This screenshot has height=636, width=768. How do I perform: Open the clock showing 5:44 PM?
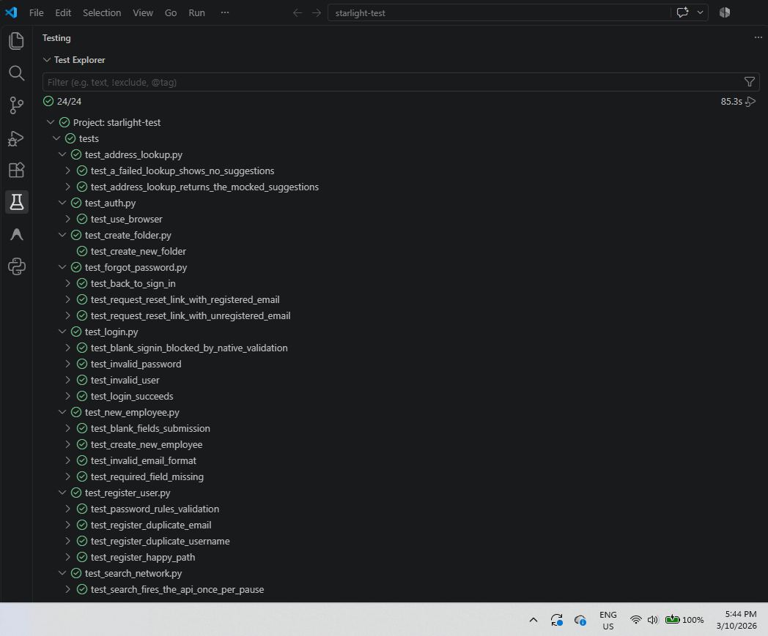[736, 620]
